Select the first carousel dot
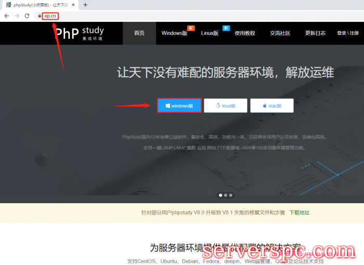The width and height of the screenshot is (364, 265). [x=220, y=195]
